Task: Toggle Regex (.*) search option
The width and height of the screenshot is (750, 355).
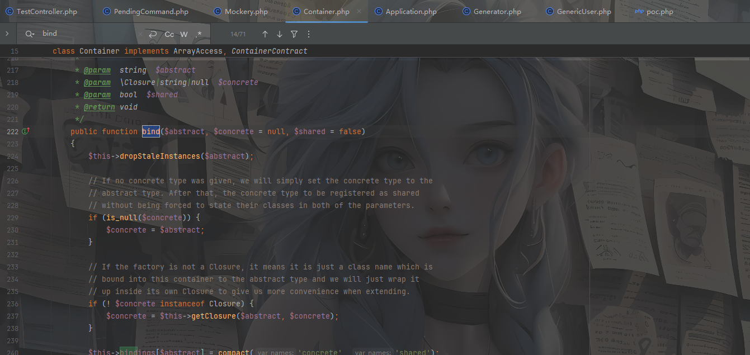Action: click(x=199, y=34)
